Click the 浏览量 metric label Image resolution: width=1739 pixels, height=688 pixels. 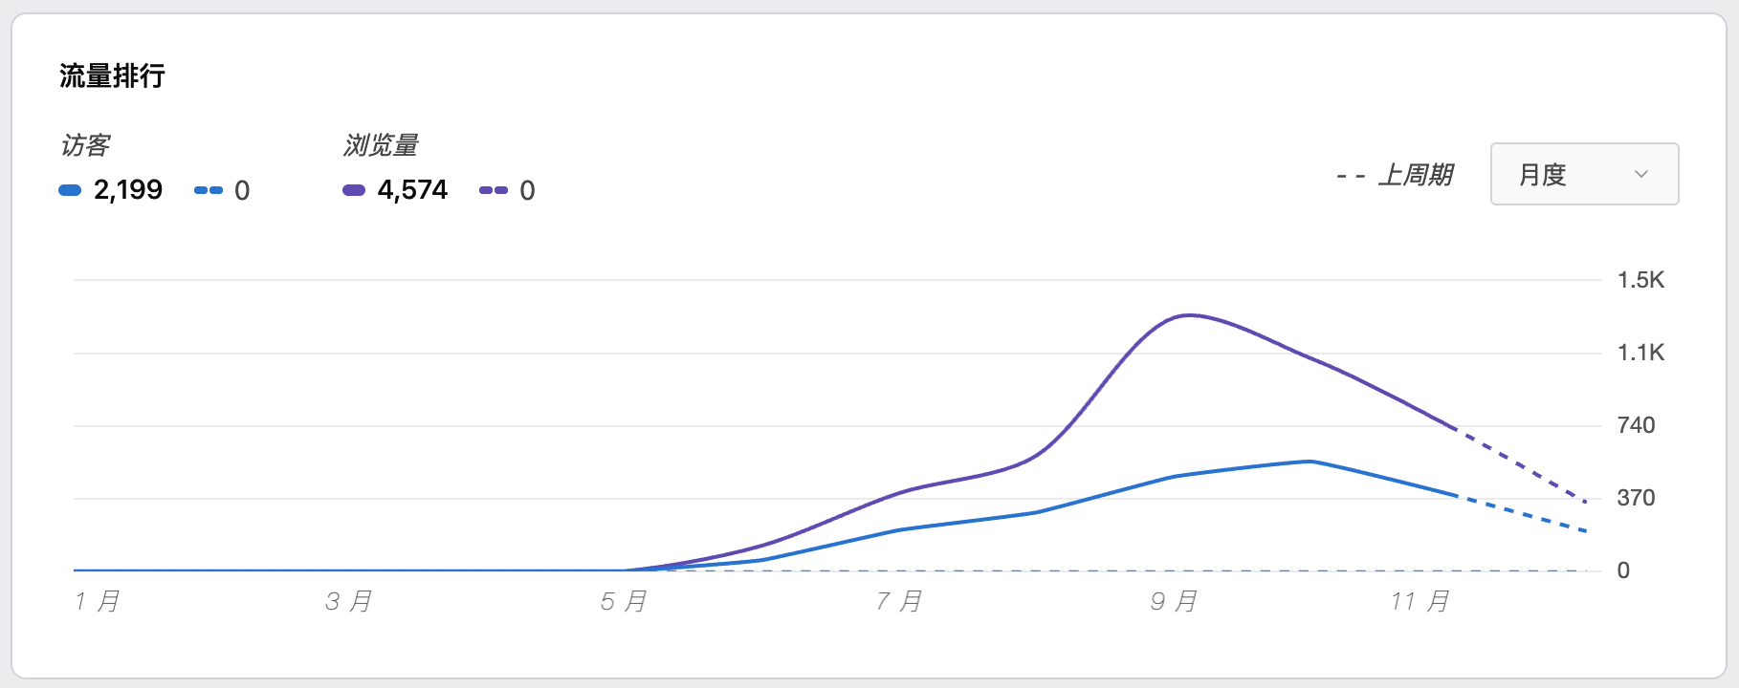tap(381, 145)
